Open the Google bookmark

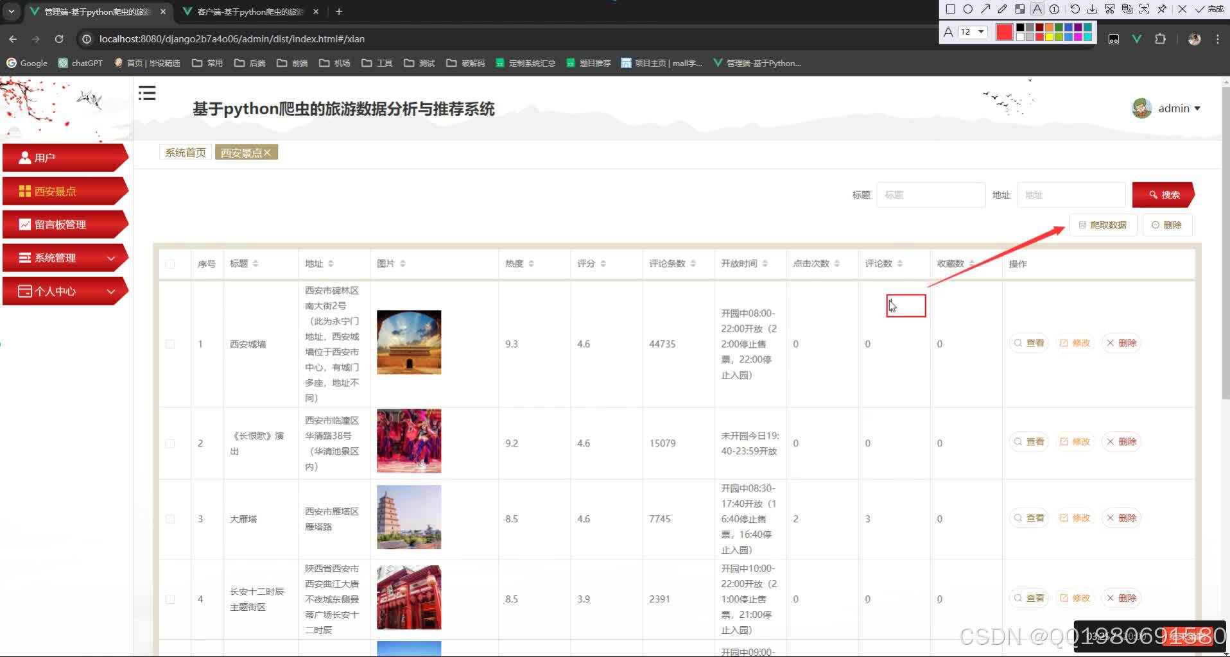coord(27,63)
